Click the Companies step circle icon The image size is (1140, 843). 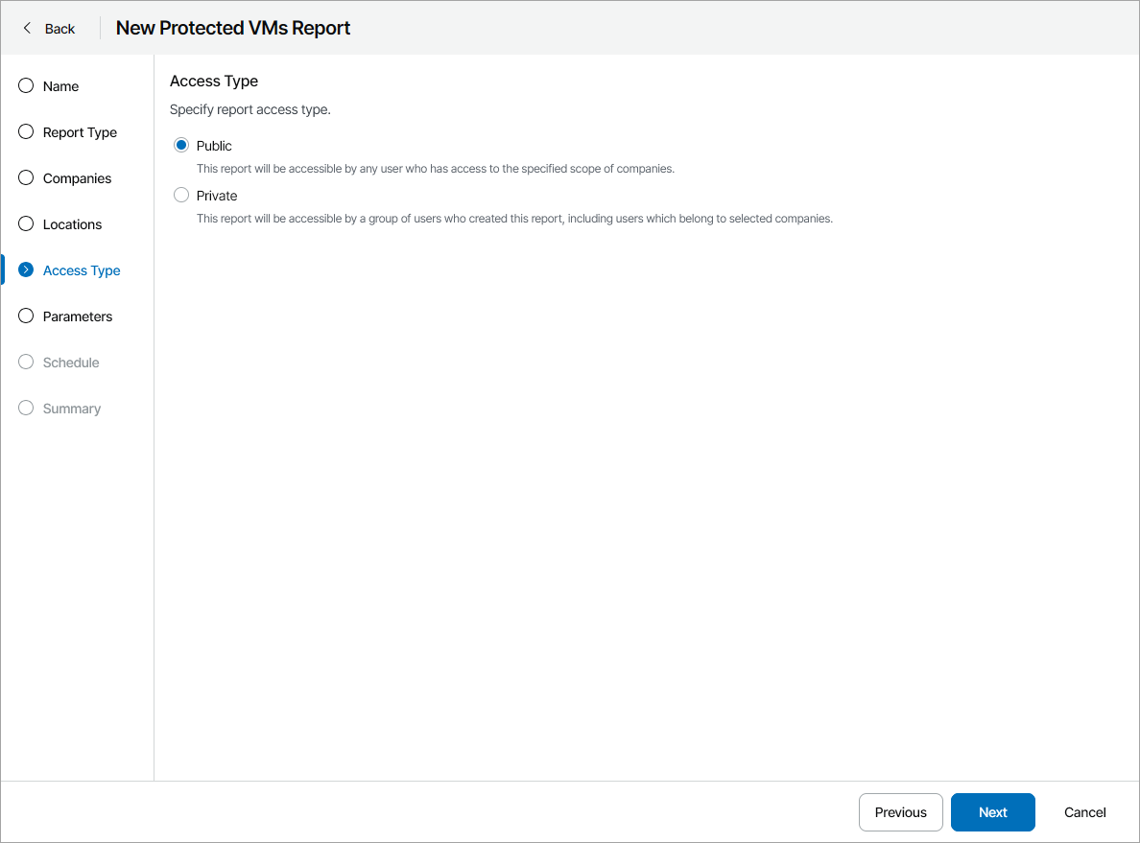pos(26,178)
